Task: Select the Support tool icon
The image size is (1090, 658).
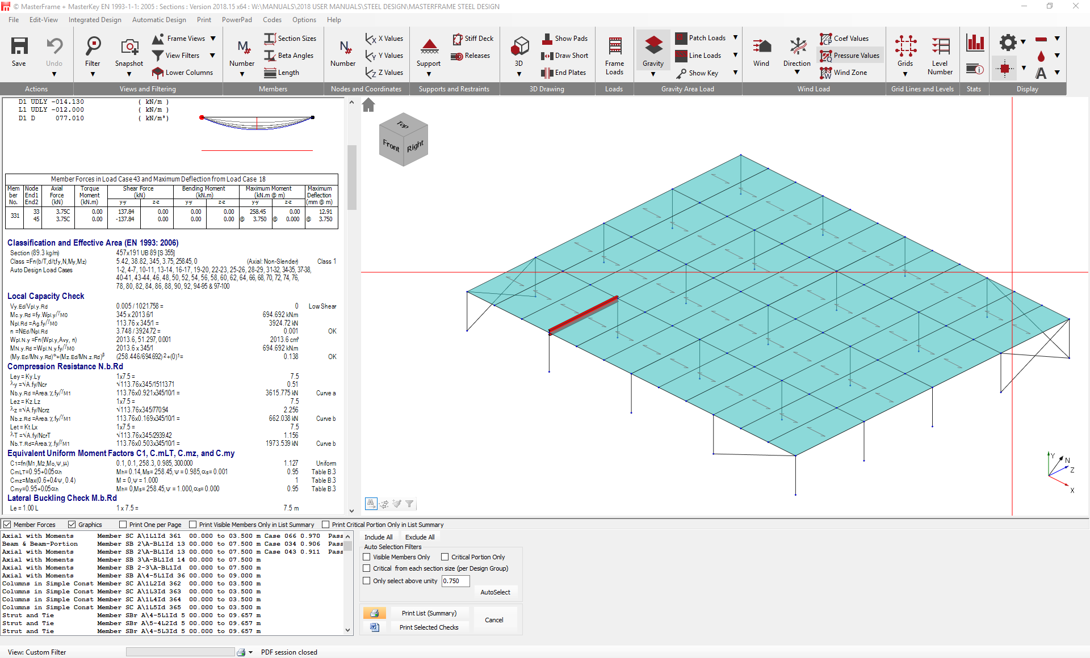Action: (x=429, y=47)
